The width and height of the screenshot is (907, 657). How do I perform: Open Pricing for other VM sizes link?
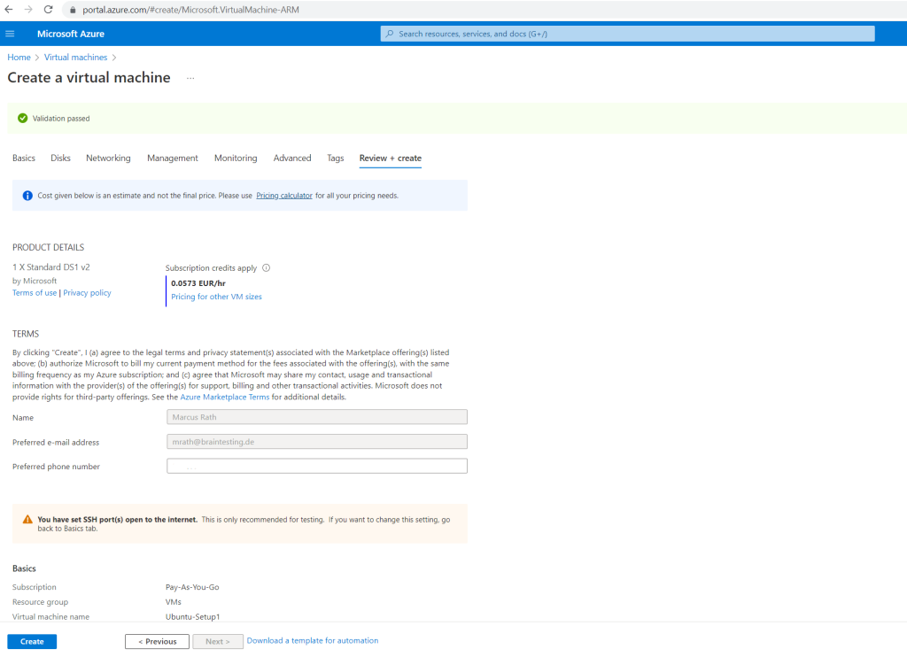click(216, 297)
